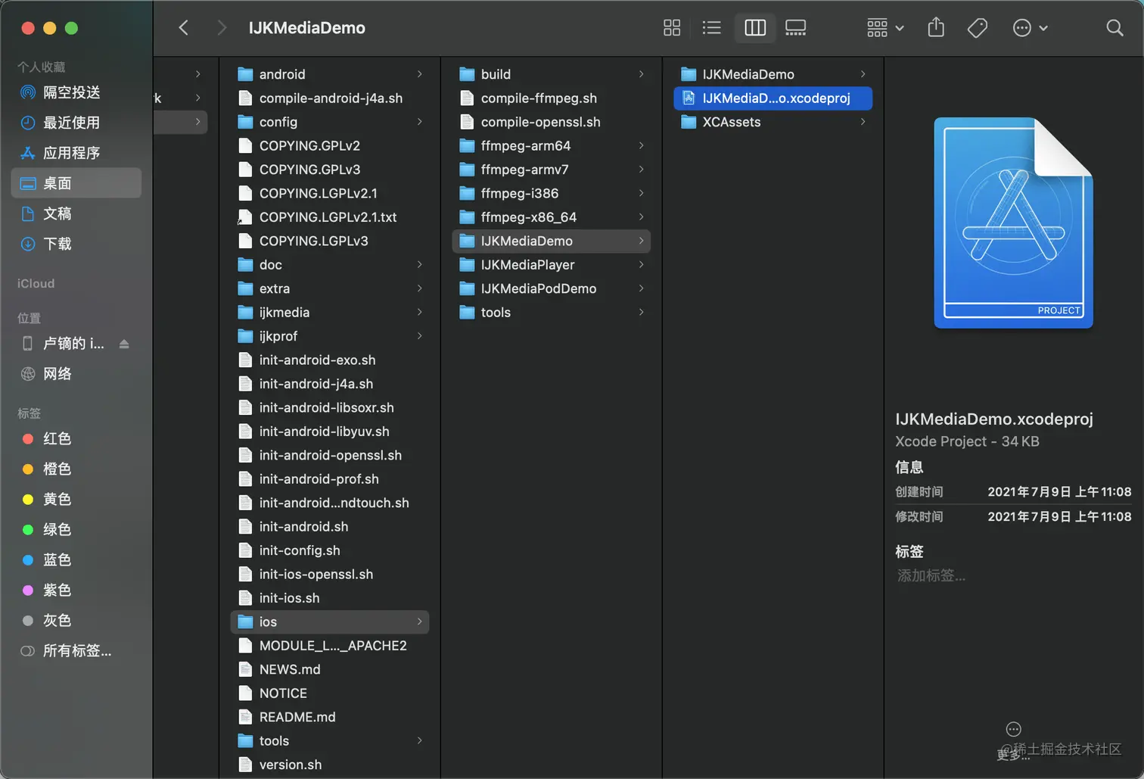Expand the ffmpeg-arm64 folder chevron
The image size is (1144, 779).
point(641,145)
